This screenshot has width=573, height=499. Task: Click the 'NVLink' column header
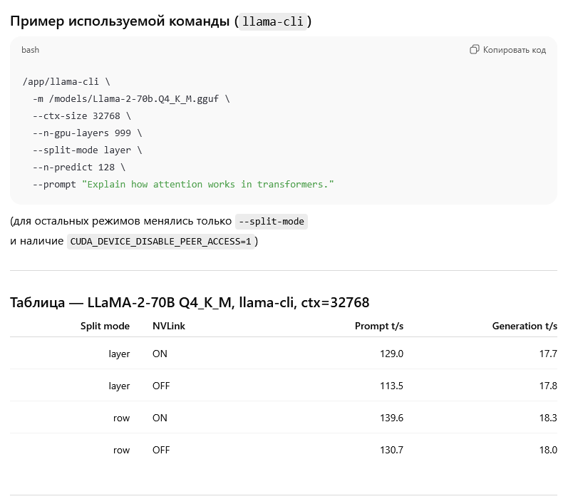(168, 326)
